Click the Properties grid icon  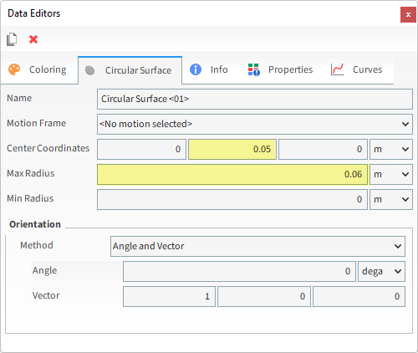point(254,69)
